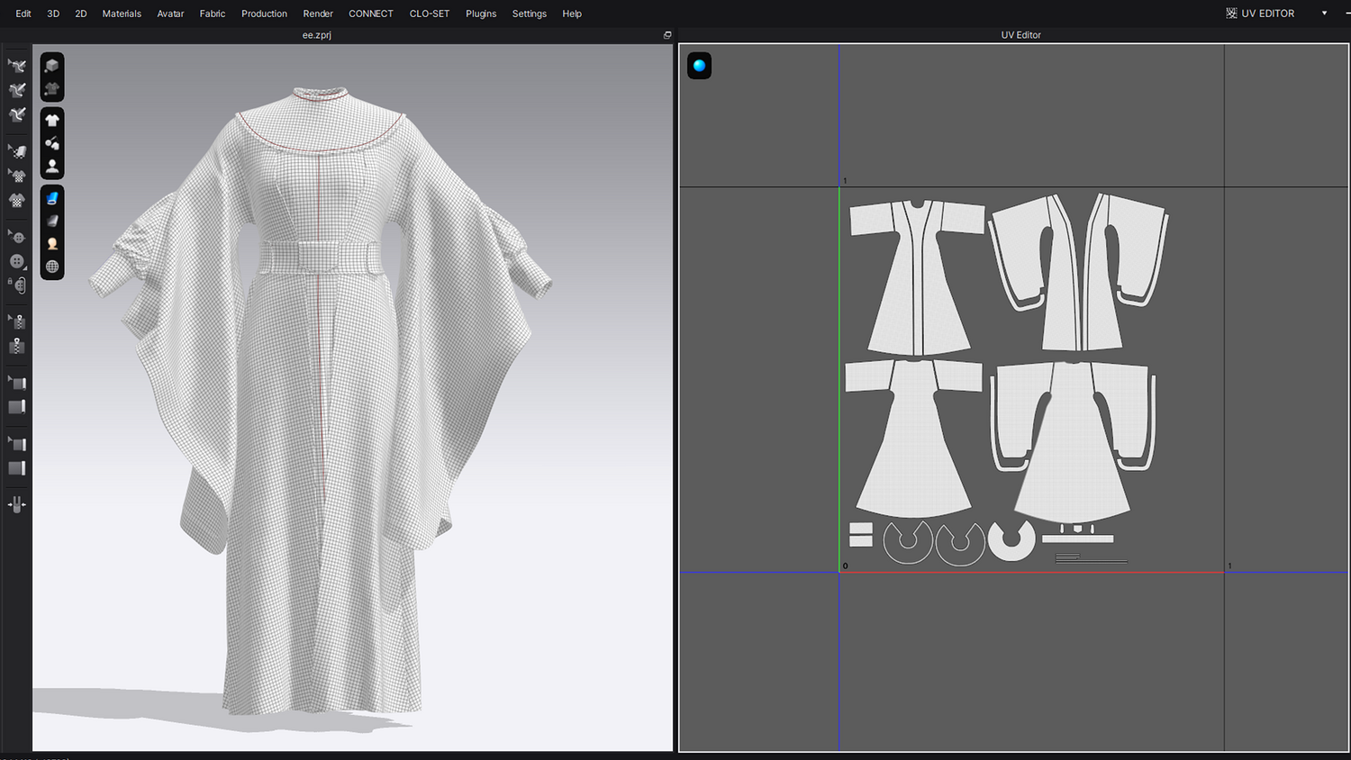Image resolution: width=1351 pixels, height=760 pixels.
Task: Click the globe mesh display icon
Action: [52, 267]
